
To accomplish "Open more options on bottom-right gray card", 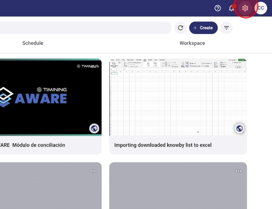I will 238,171.
